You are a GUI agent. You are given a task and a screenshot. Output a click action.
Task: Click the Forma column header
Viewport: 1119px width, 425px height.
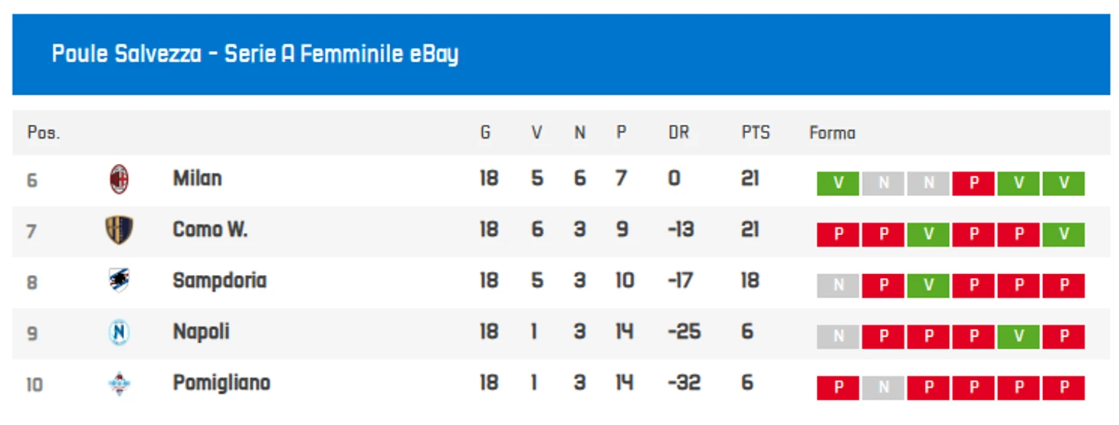832,132
